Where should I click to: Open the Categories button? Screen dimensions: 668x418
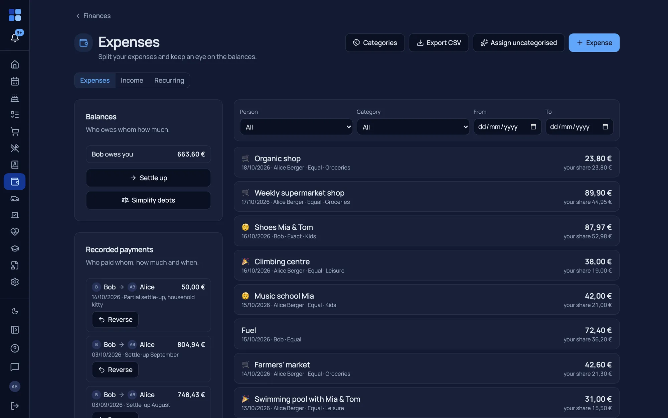coord(375,43)
